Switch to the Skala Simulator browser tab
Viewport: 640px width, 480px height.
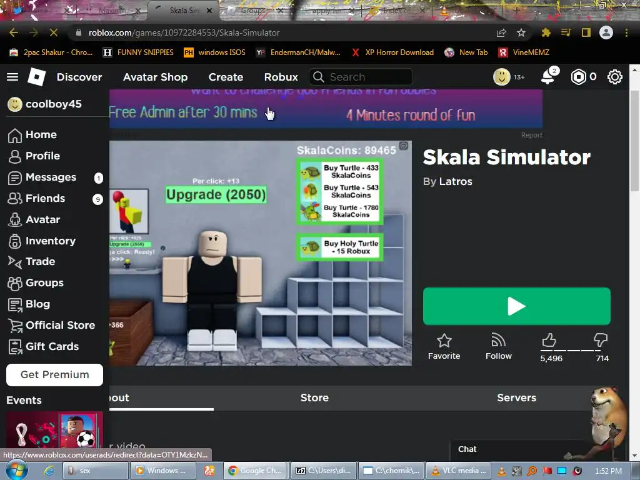click(183, 11)
